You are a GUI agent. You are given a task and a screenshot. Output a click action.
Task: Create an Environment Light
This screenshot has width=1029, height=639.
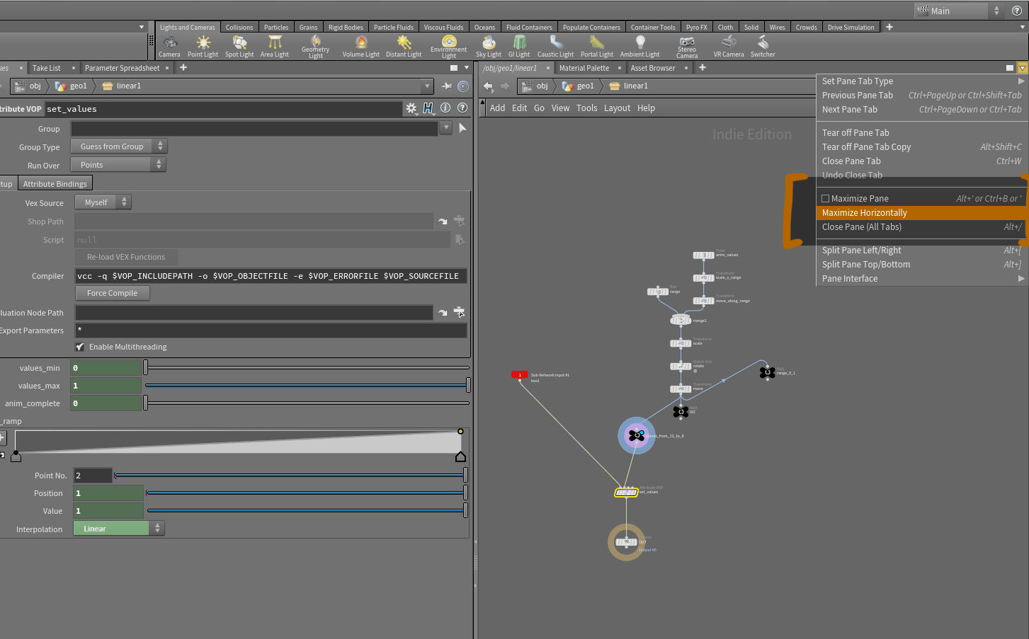(449, 47)
